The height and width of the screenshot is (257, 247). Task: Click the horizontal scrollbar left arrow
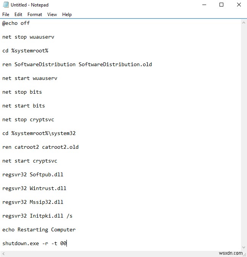click(x=3, y=254)
